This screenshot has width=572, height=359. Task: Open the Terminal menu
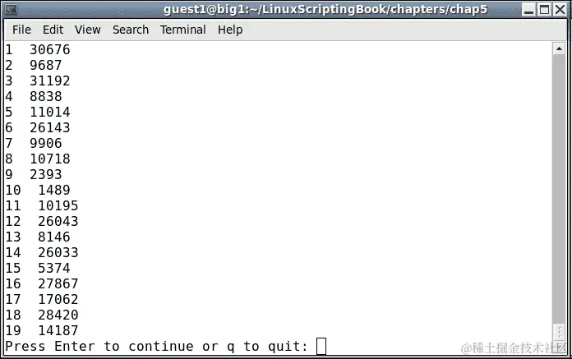182,30
